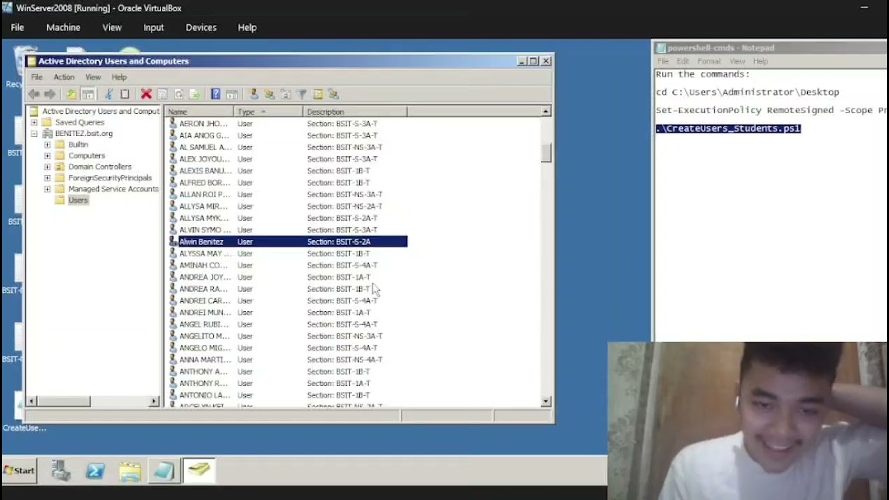Collapse the BENITEZ.bsit.org domain node

(34, 133)
